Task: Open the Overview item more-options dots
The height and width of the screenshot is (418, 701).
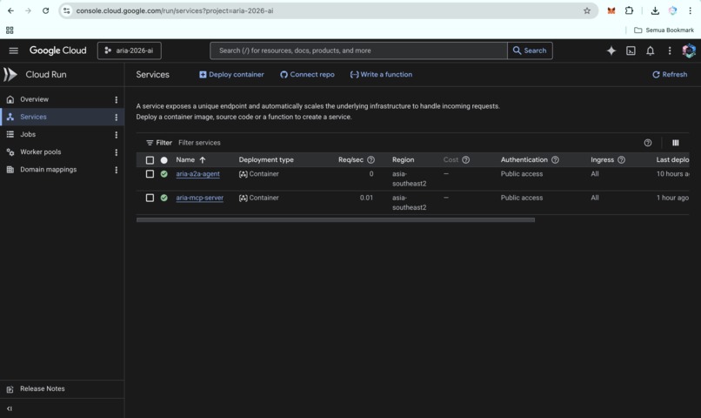Action: click(117, 99)
